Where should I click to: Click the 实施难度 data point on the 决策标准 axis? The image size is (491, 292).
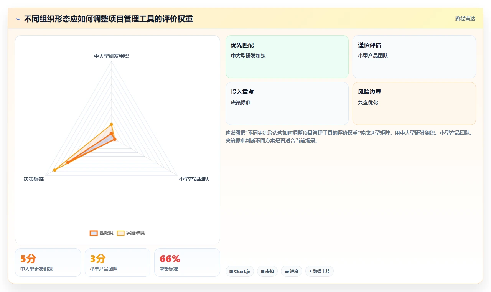(x=54, y=170)
